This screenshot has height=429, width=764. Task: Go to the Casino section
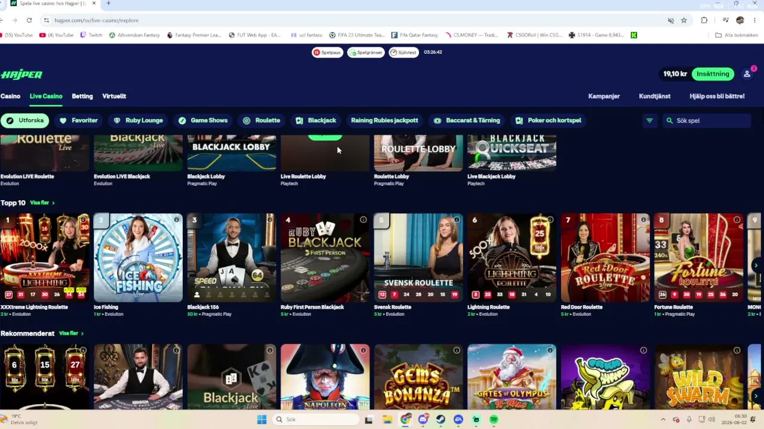[10, 96]
